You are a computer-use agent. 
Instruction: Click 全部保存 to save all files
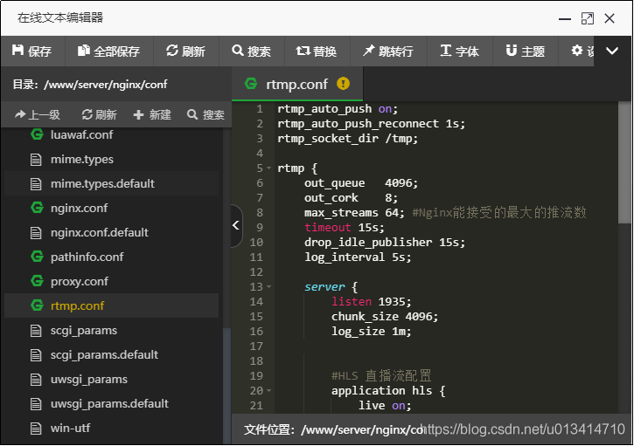click(108, 51)
